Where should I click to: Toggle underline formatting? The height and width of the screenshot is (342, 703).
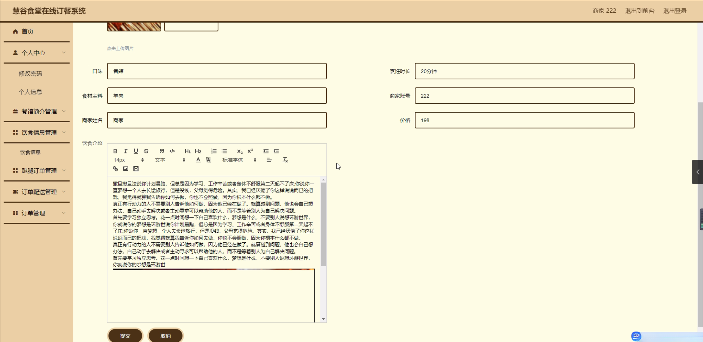click(136, 151)
